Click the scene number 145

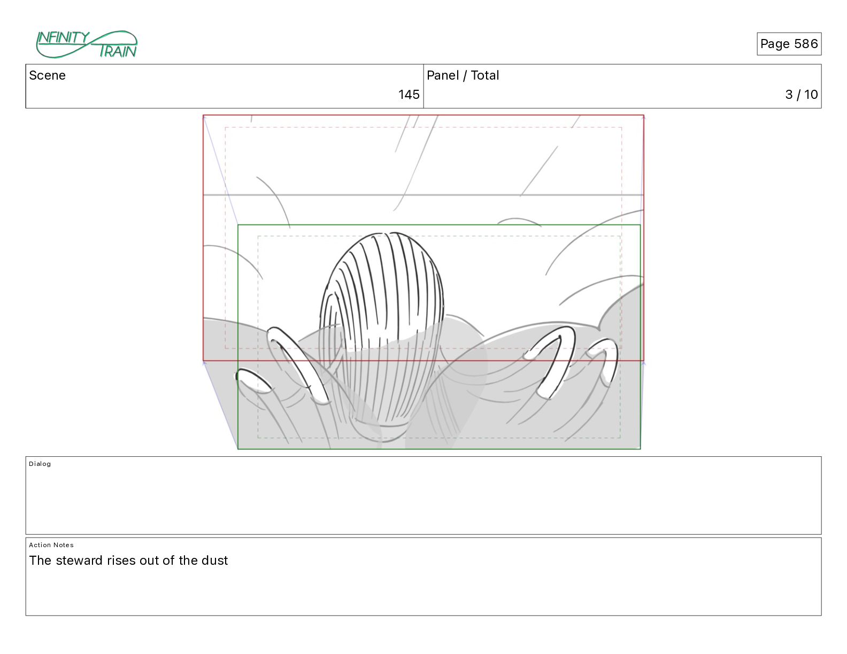click(x=409, y=95)
